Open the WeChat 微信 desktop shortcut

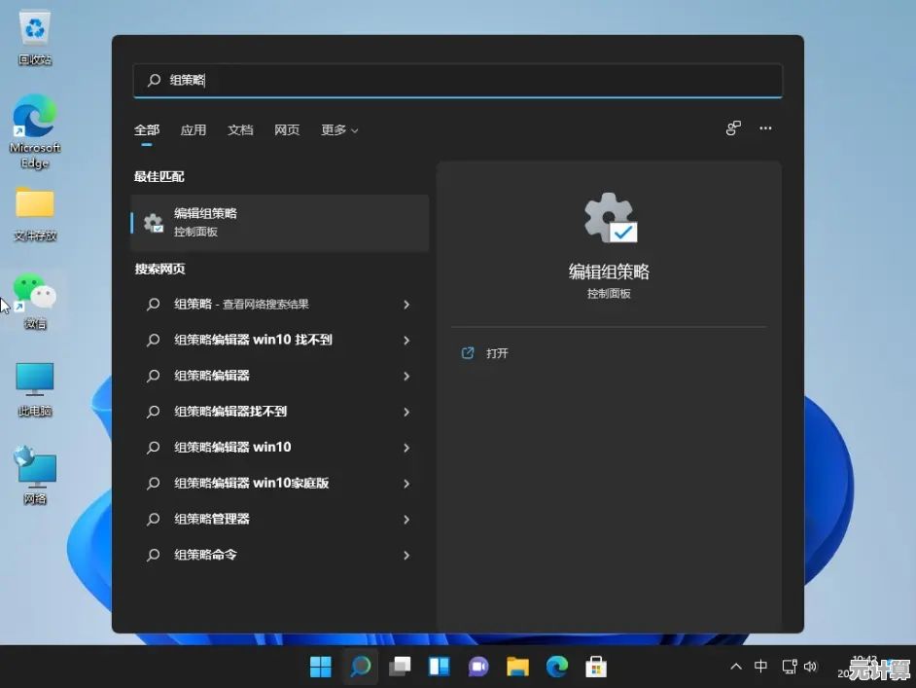tap(35, 301)
